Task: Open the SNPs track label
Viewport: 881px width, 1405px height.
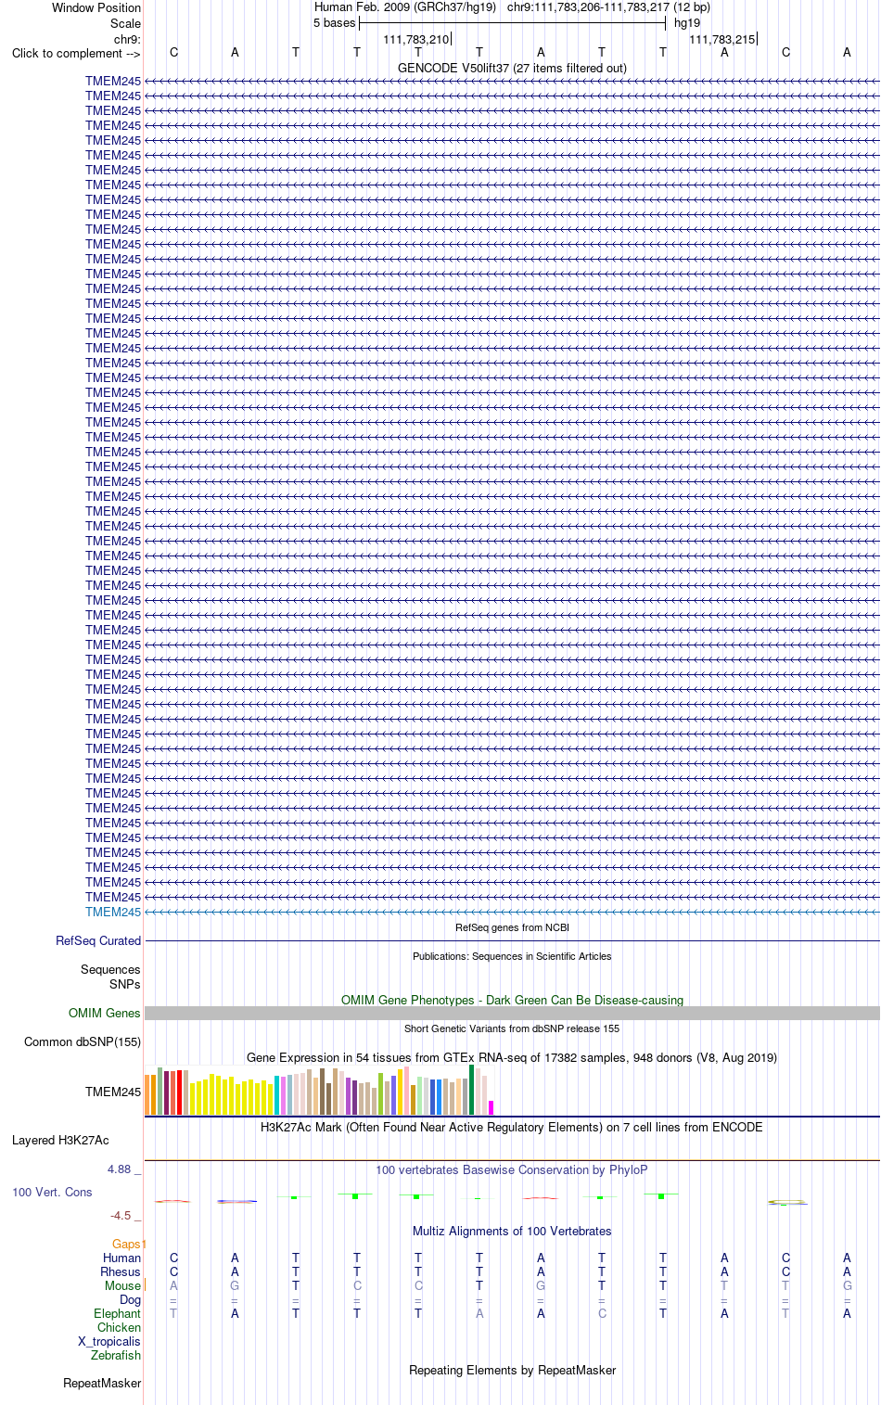Action: (x=125, y=984)
